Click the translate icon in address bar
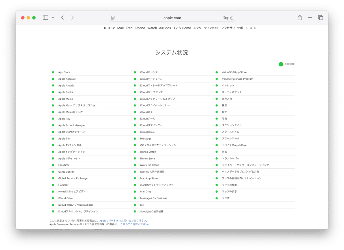The image size is (344, 250). click(x=225, y=18)
